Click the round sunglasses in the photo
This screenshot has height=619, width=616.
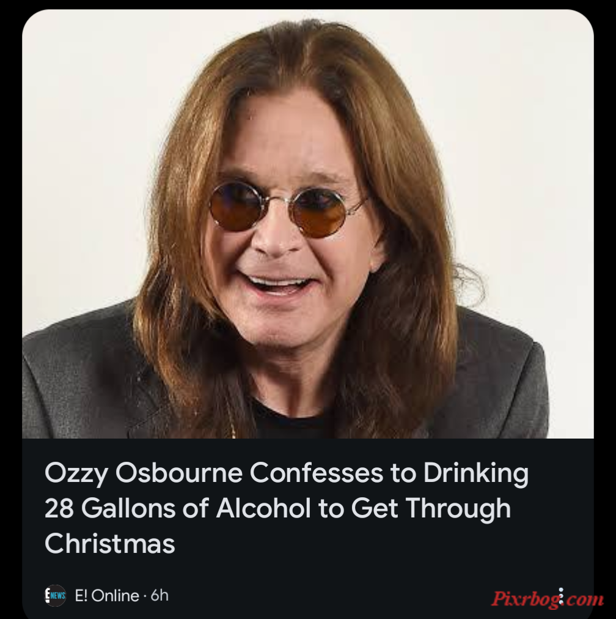pyautogui.click(x=287, y=210)
